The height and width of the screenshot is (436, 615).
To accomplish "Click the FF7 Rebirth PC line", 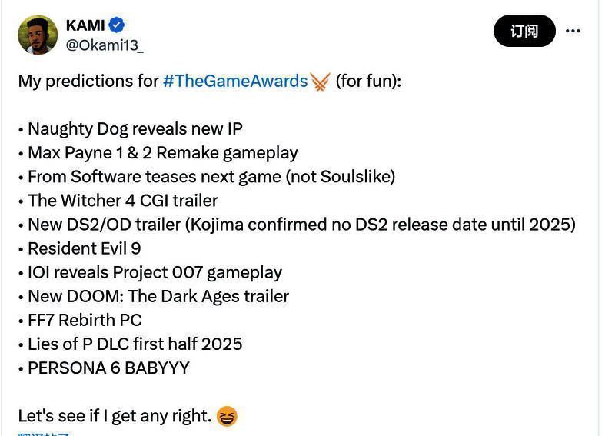I will [x=85, y=320].
